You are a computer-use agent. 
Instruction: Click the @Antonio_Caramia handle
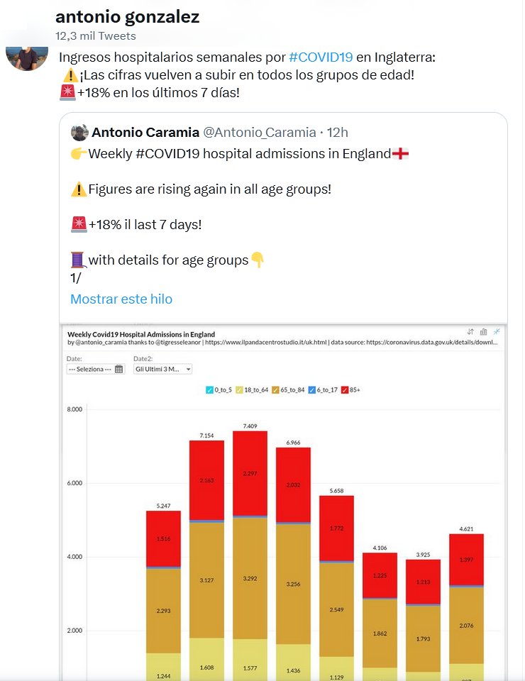click(x=259, y=133)
